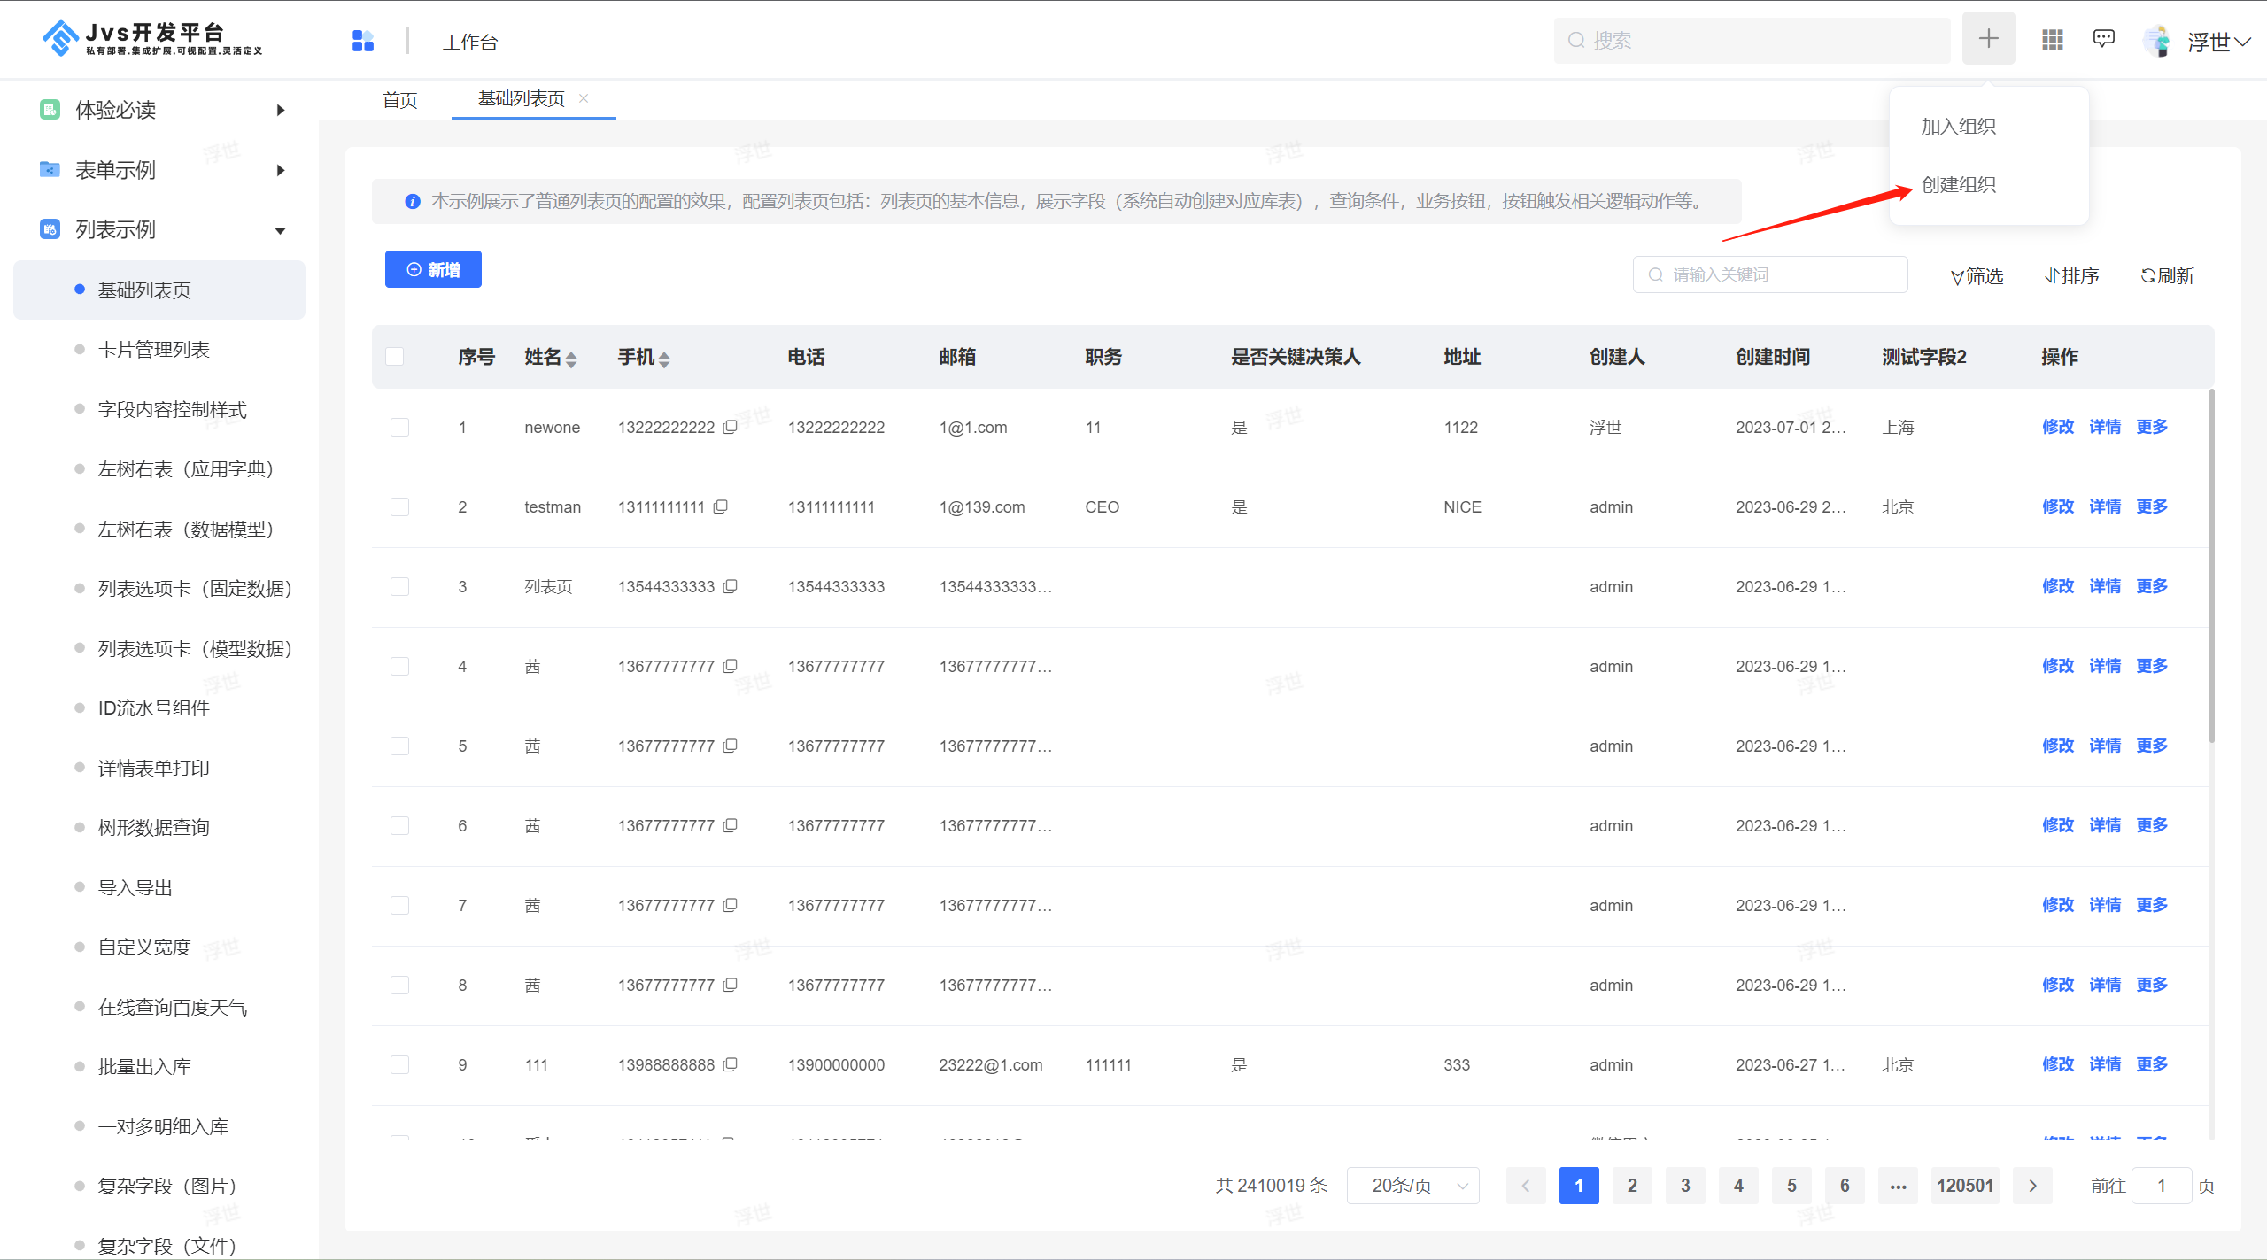Toggle the header select-all checkbox
The image size is (2267, 1260).
tap(395, 357)
